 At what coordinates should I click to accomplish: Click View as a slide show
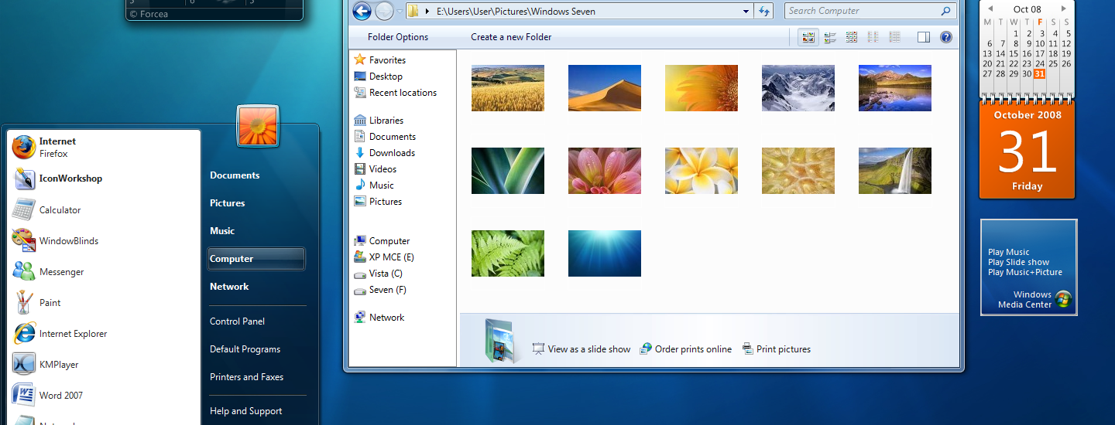[x=588, y=349]
